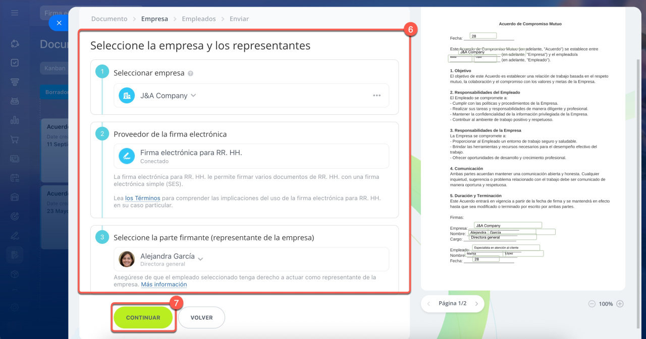Go to the Empleados breadcrumb step
Image resolution: width=646 pixels, height=339 pixels.
point(198,19)
